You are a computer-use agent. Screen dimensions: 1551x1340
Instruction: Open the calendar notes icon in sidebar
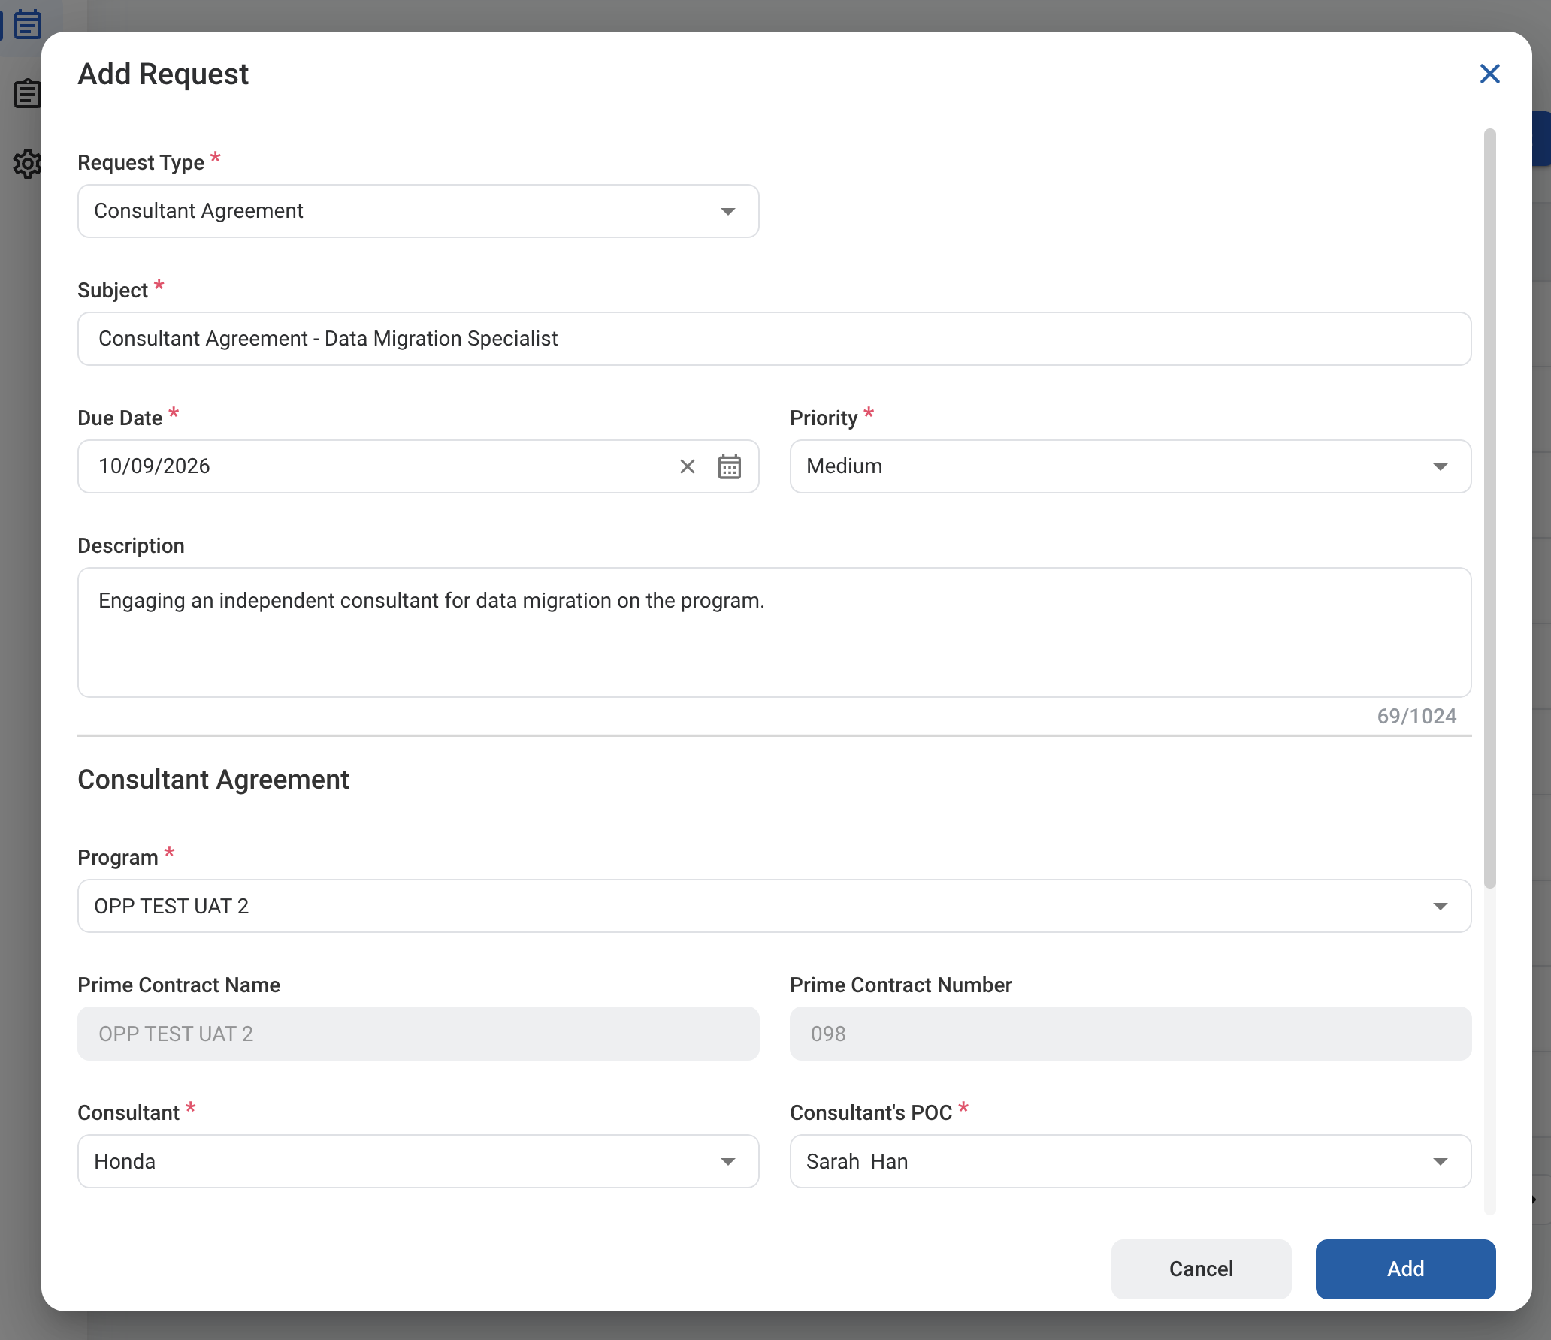28,24
